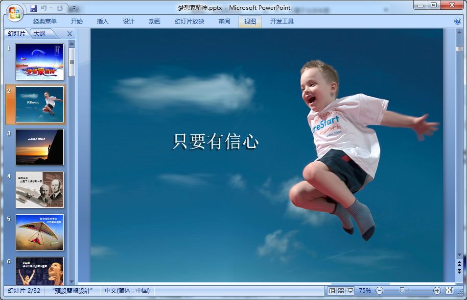The width and height of the screenshot is (467, 300).
Task: Select slide 5 hang glider thumbnail
Action: (x=40, y=232)
